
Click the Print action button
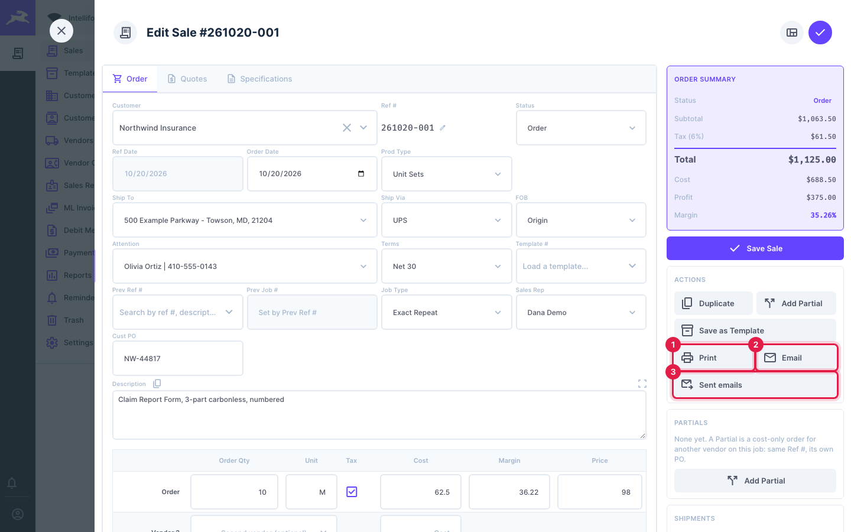coord(714,358)
